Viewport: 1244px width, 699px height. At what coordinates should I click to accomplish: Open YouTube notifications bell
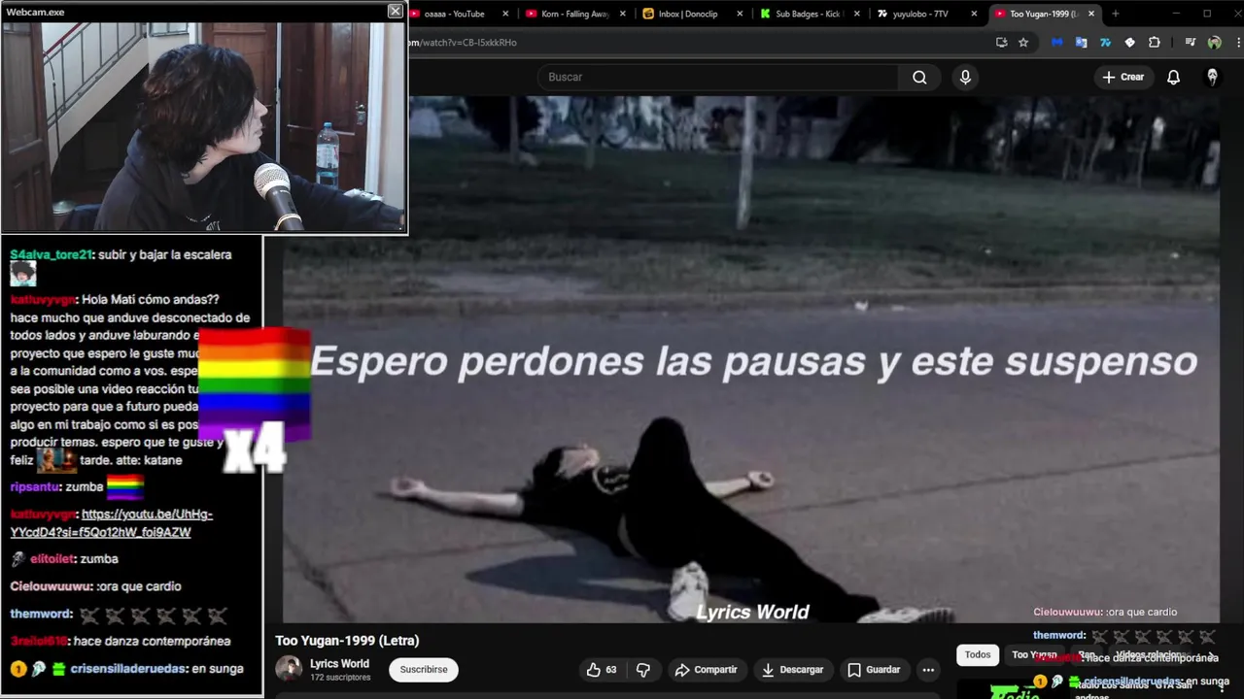point(1173,77)
